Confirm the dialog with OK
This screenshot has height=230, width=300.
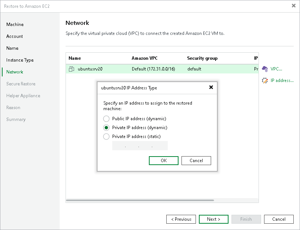[x=164, y=161]
